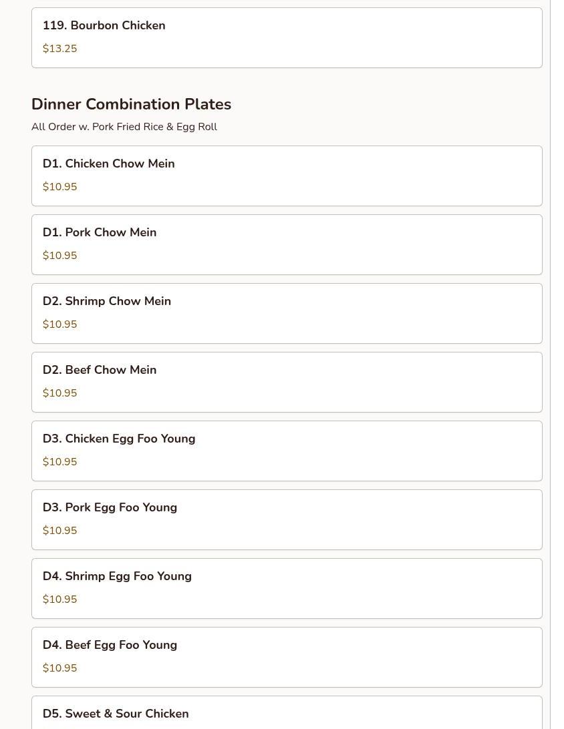Open D3. Pork Egg Foo Young
Screen dimensions: 564x729
tap(287, 519)
